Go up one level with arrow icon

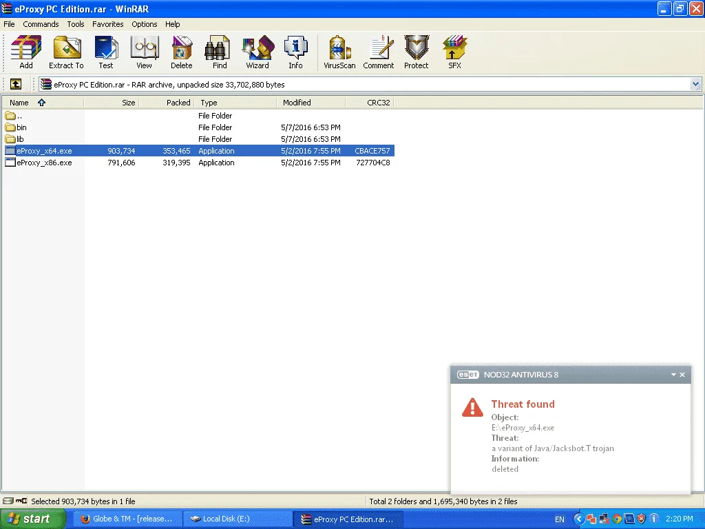click(16, 84)
